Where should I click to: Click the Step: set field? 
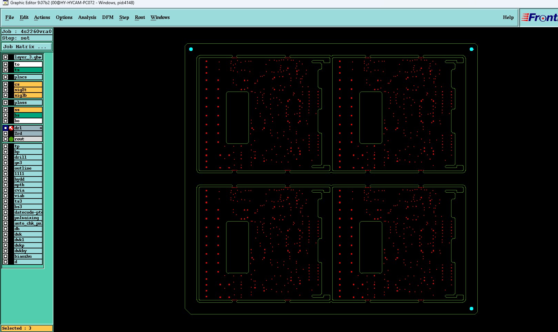point(27,38)
